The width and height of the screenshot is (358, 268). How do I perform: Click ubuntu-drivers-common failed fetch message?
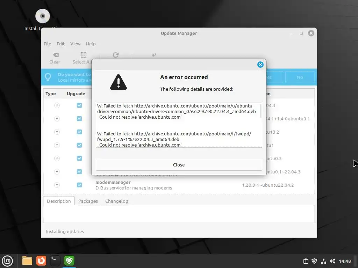pyautogui.click(x=176, y=111)
